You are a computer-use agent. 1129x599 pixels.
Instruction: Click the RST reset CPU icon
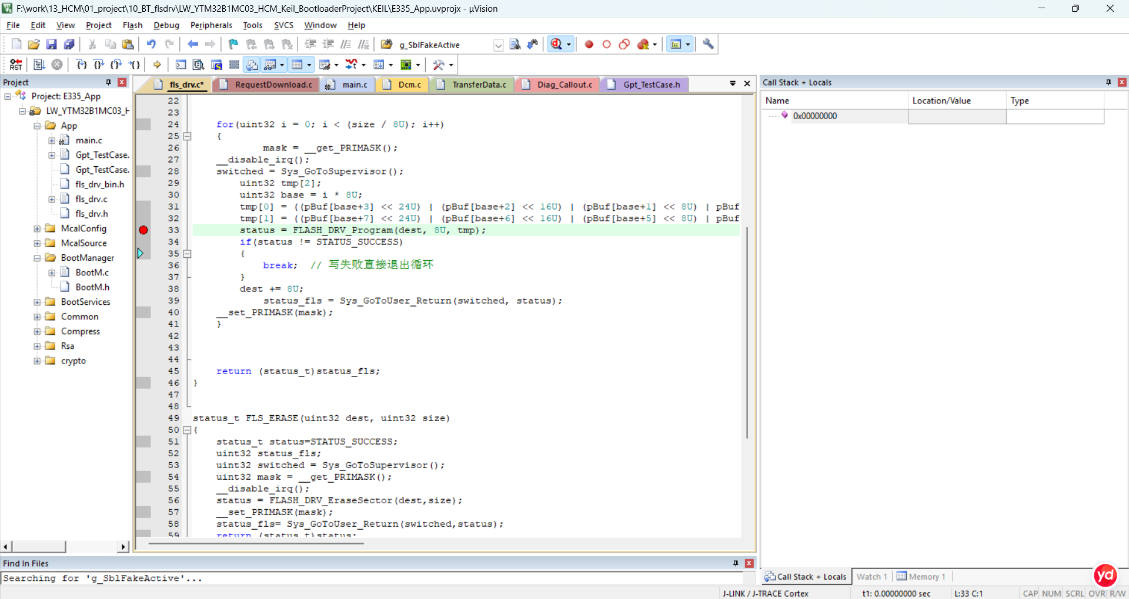[x=16, y=65]
